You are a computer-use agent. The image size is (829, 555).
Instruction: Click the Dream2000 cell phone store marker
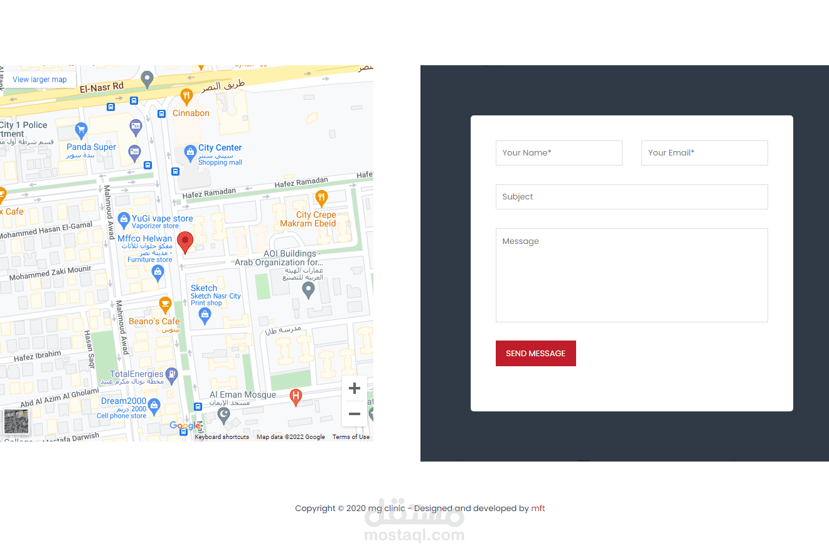(154, 406)
